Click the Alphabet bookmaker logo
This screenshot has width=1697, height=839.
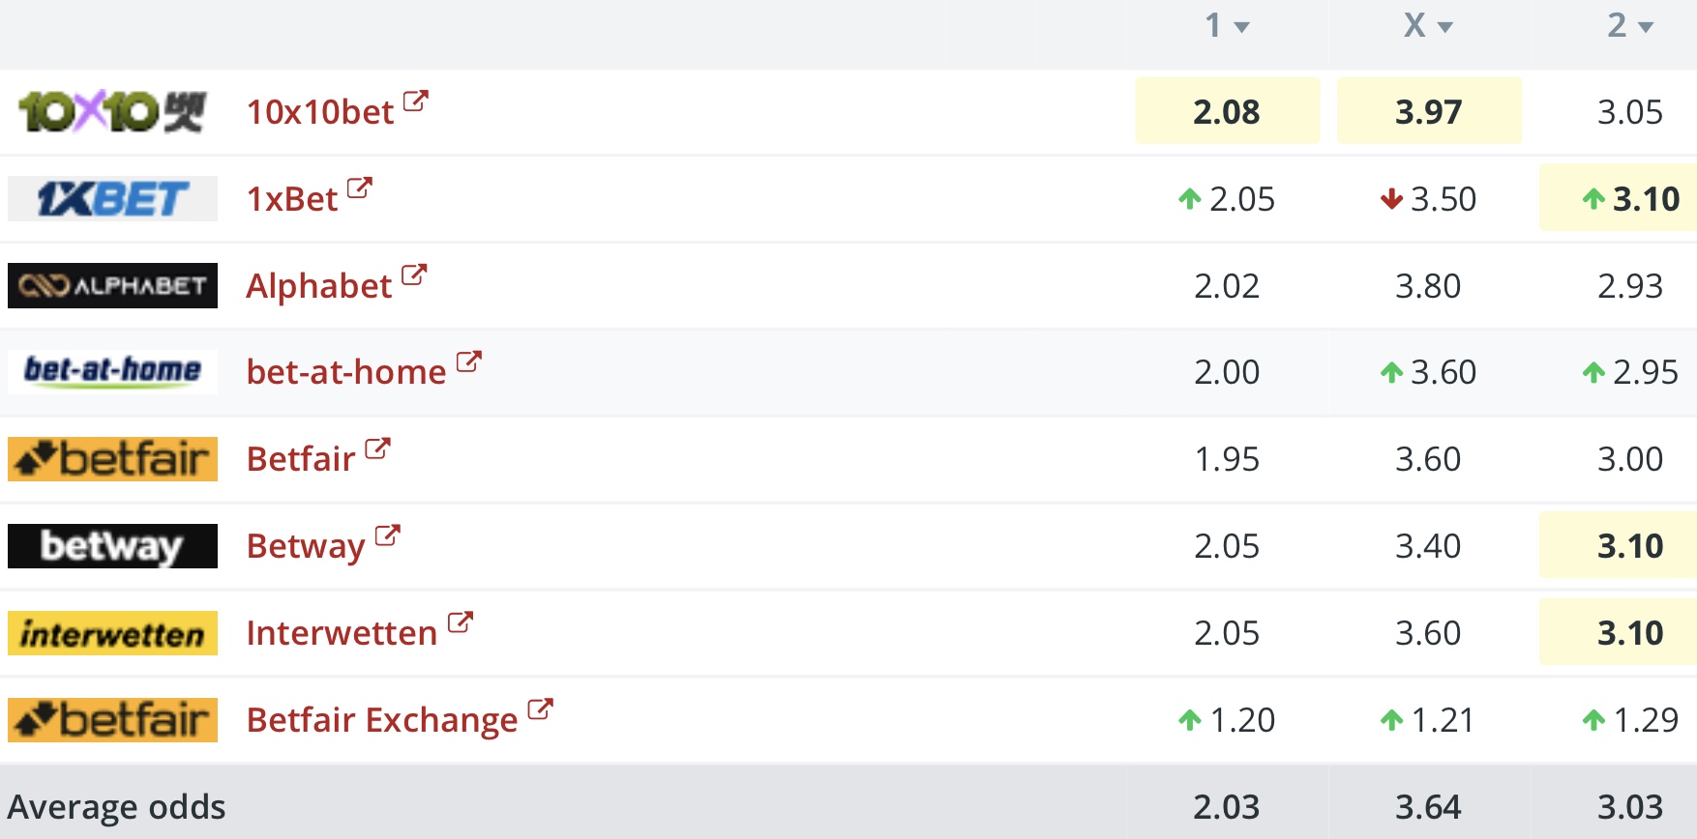112,286
